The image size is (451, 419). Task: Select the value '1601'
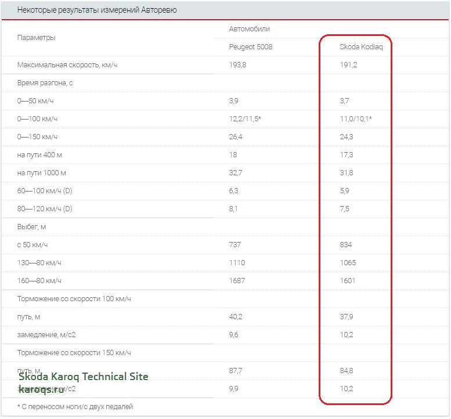coord(348,281)
